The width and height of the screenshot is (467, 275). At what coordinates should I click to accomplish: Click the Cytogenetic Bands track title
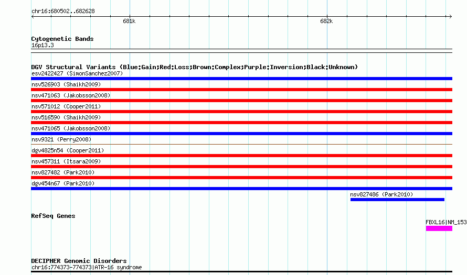(x=62, y=39)
